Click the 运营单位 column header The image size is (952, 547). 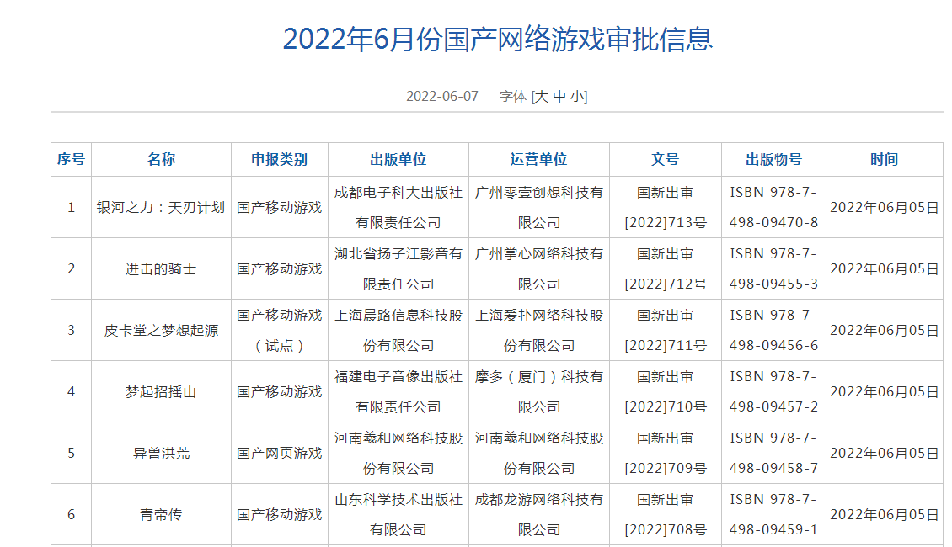538,159
